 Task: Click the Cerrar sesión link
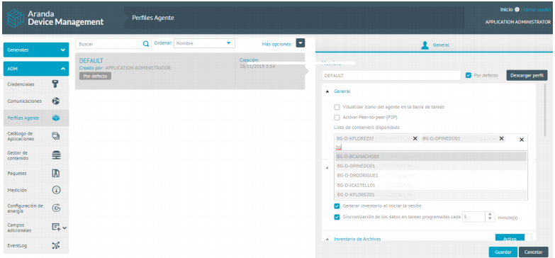pyautogui.click(x=537, y=9)
